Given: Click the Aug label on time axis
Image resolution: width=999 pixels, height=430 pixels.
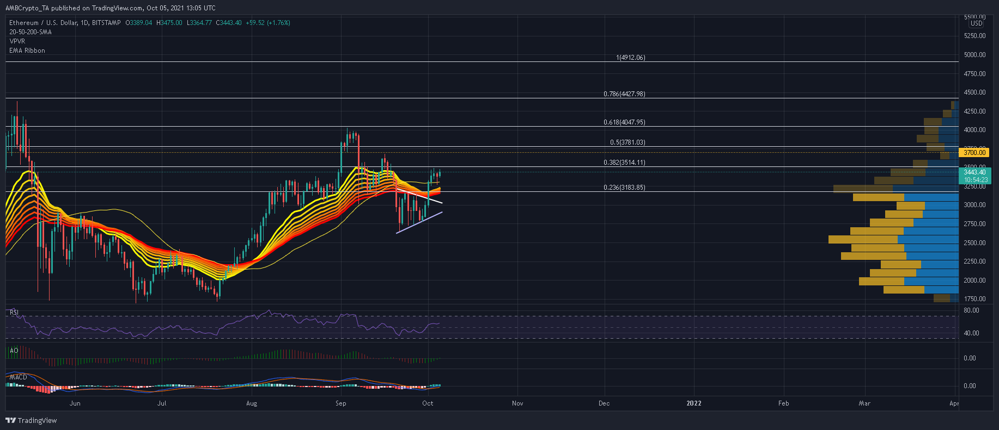Looking at the screenshot, I should coord(251,403).
